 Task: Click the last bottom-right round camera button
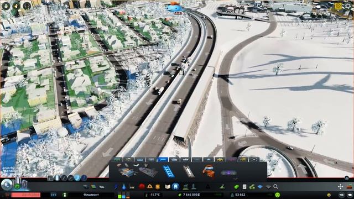point(350,195)
